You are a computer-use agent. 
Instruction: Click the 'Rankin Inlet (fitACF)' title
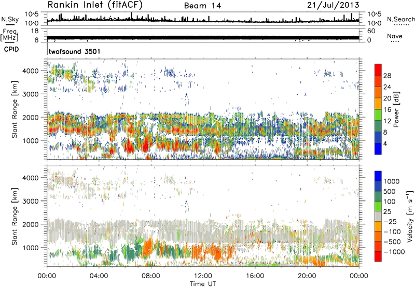95,5
